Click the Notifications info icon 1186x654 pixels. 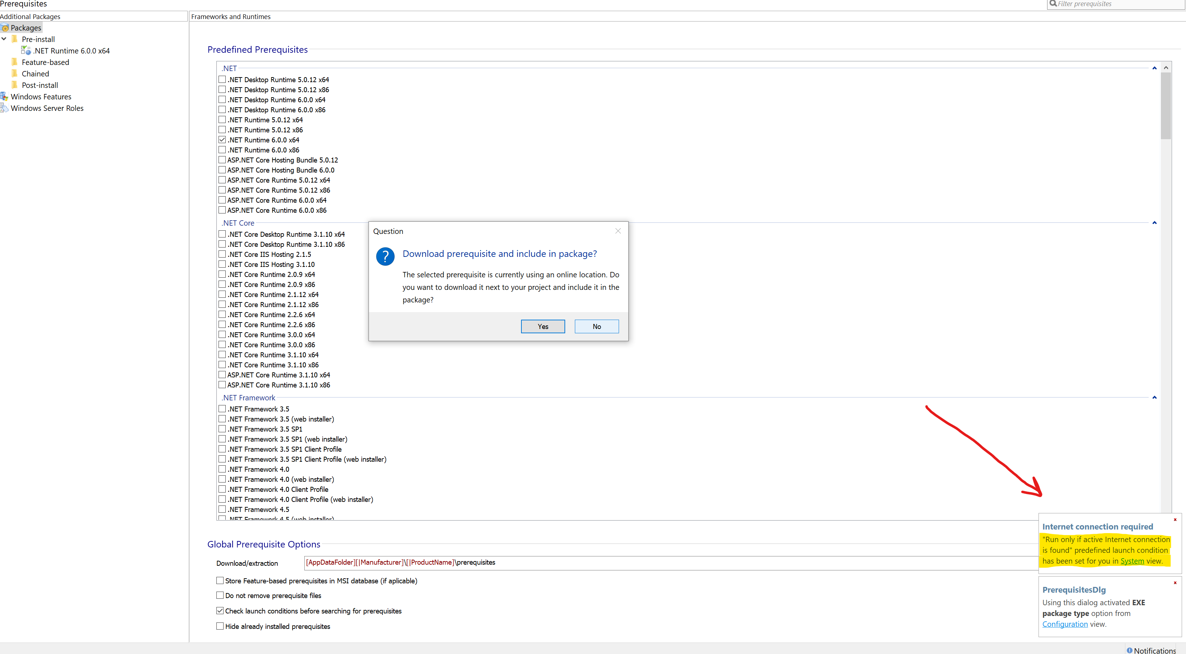click(1129, 650)
